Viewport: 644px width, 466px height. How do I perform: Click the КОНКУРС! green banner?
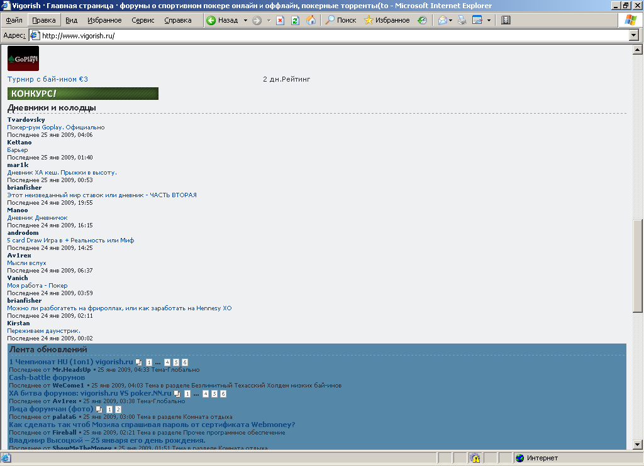pyautogui.click(x=83, y=94)
